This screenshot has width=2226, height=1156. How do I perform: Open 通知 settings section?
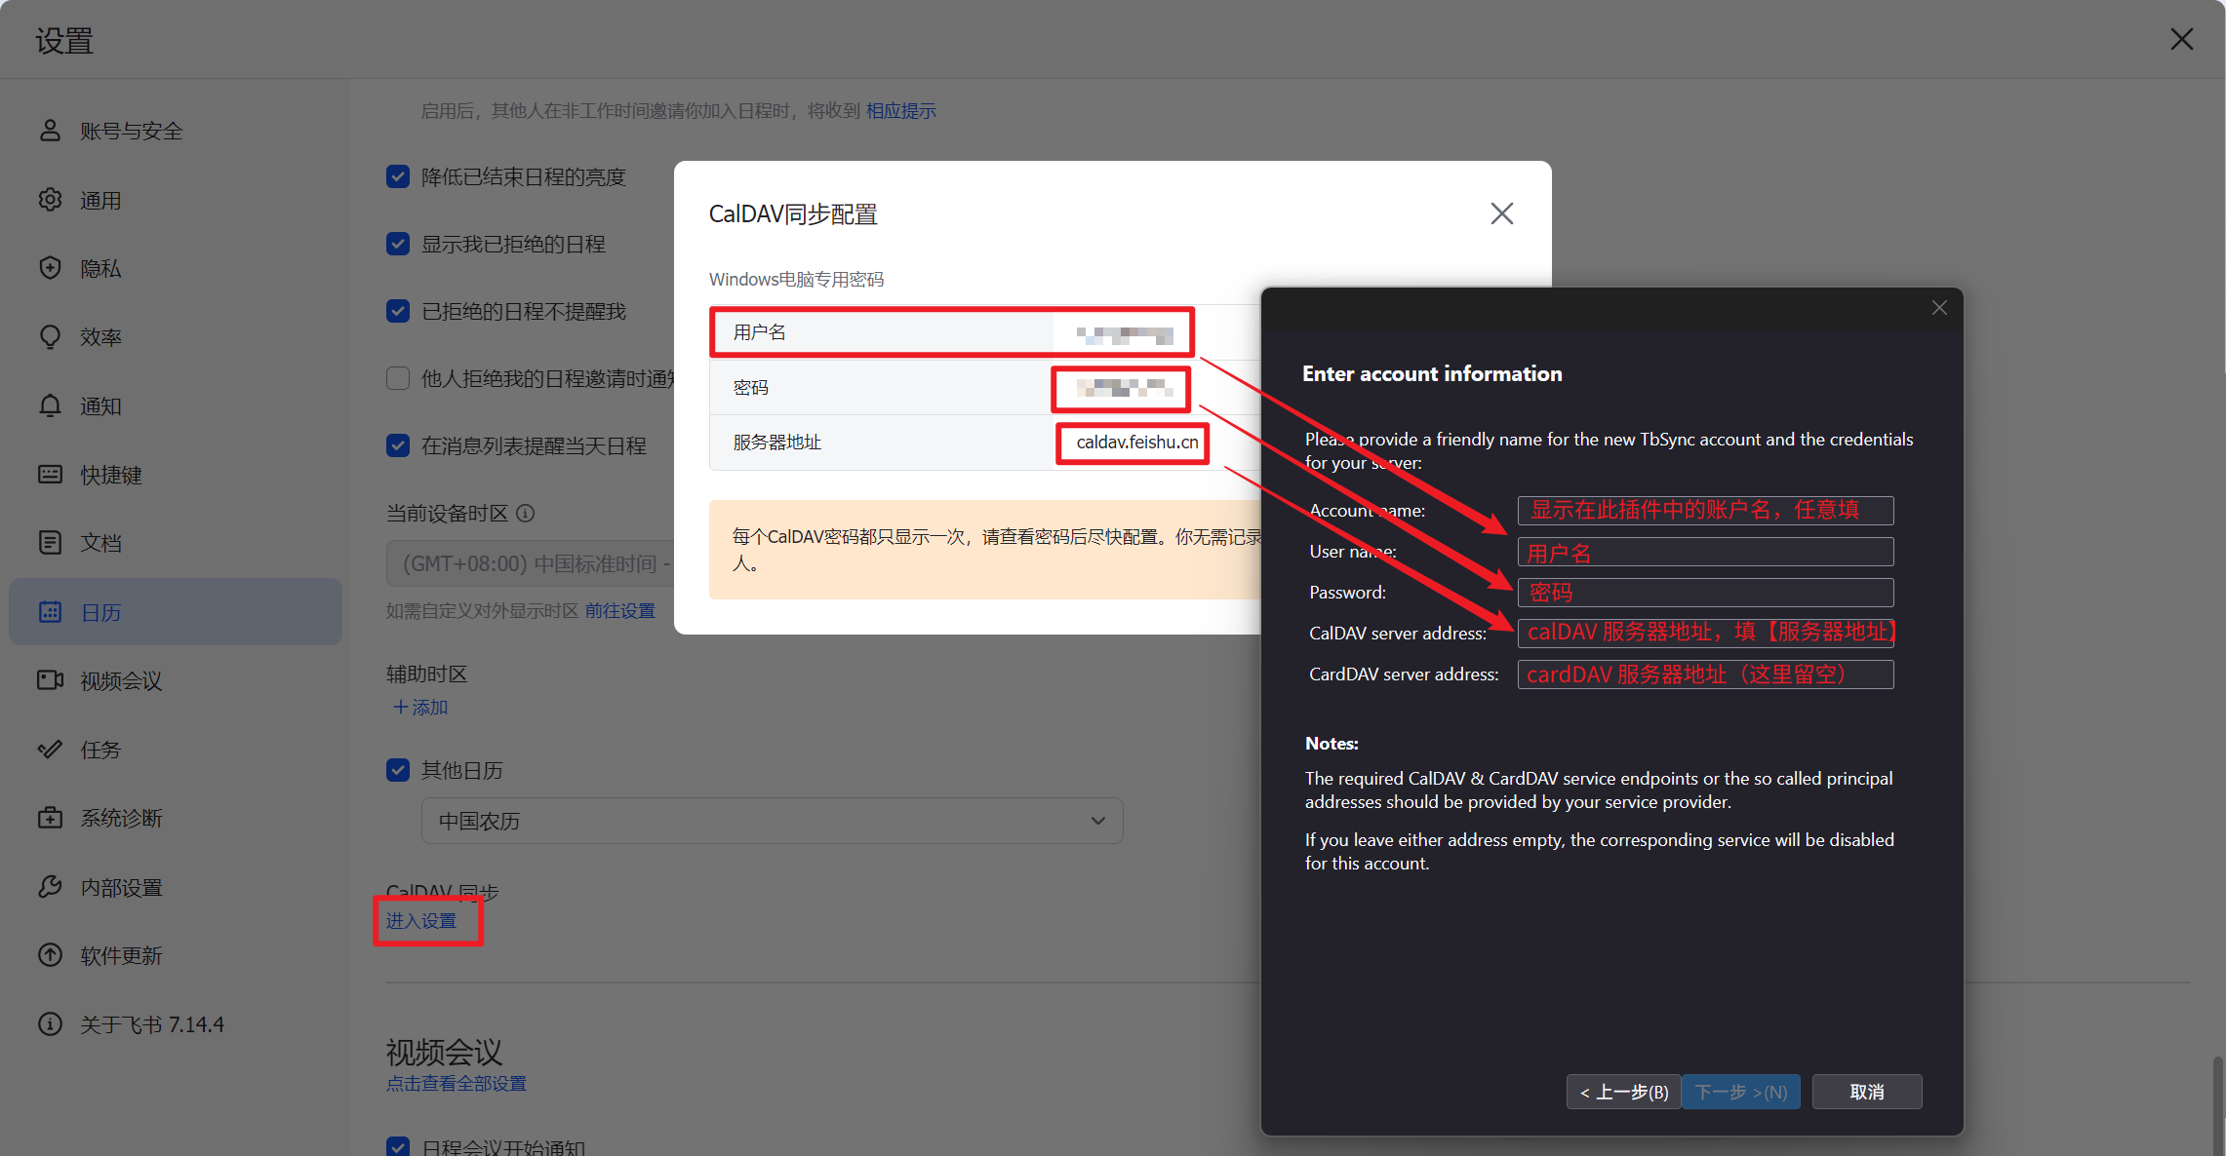tap(176, 405)
